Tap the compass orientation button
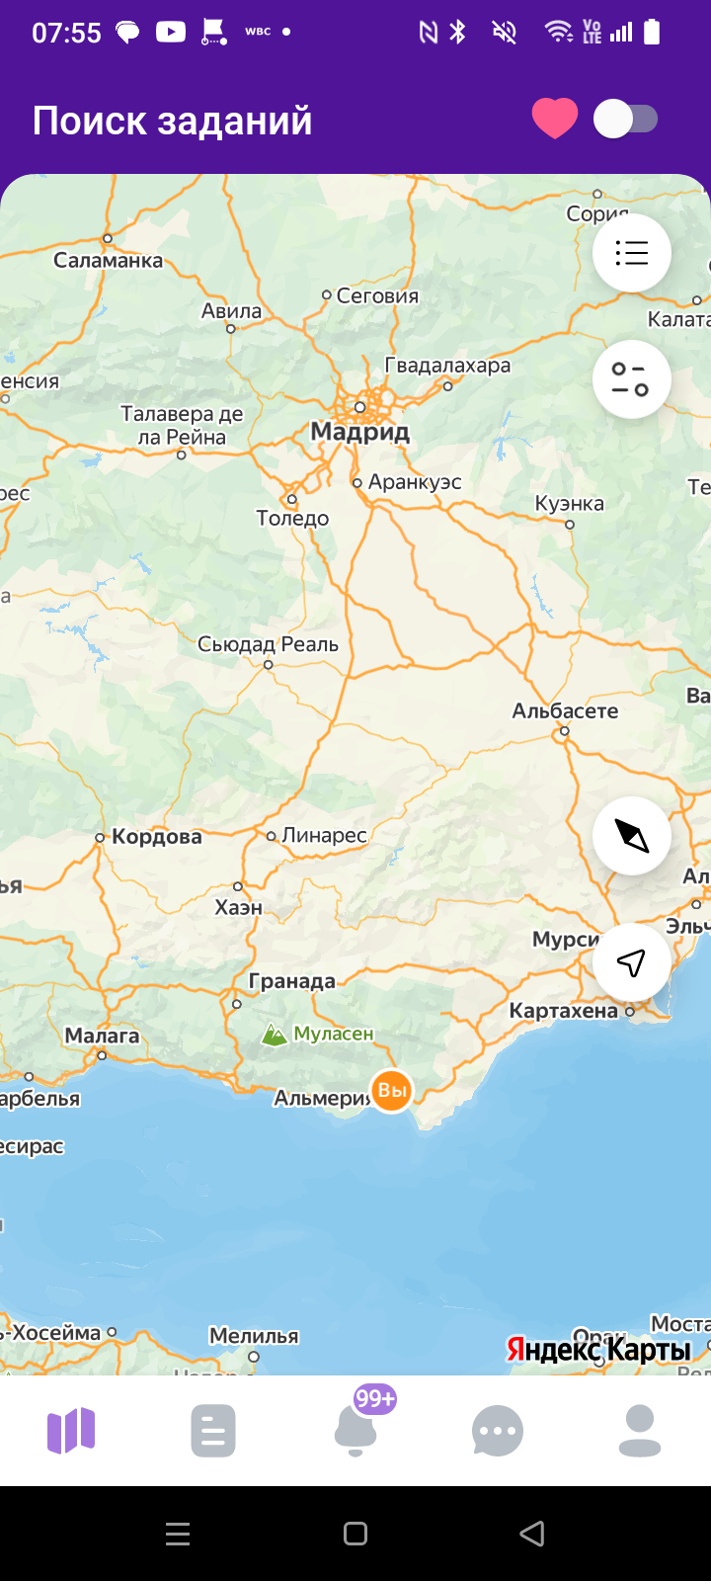Image resolution: width=711 pixels, height=1581 pixels. point(632,836)
